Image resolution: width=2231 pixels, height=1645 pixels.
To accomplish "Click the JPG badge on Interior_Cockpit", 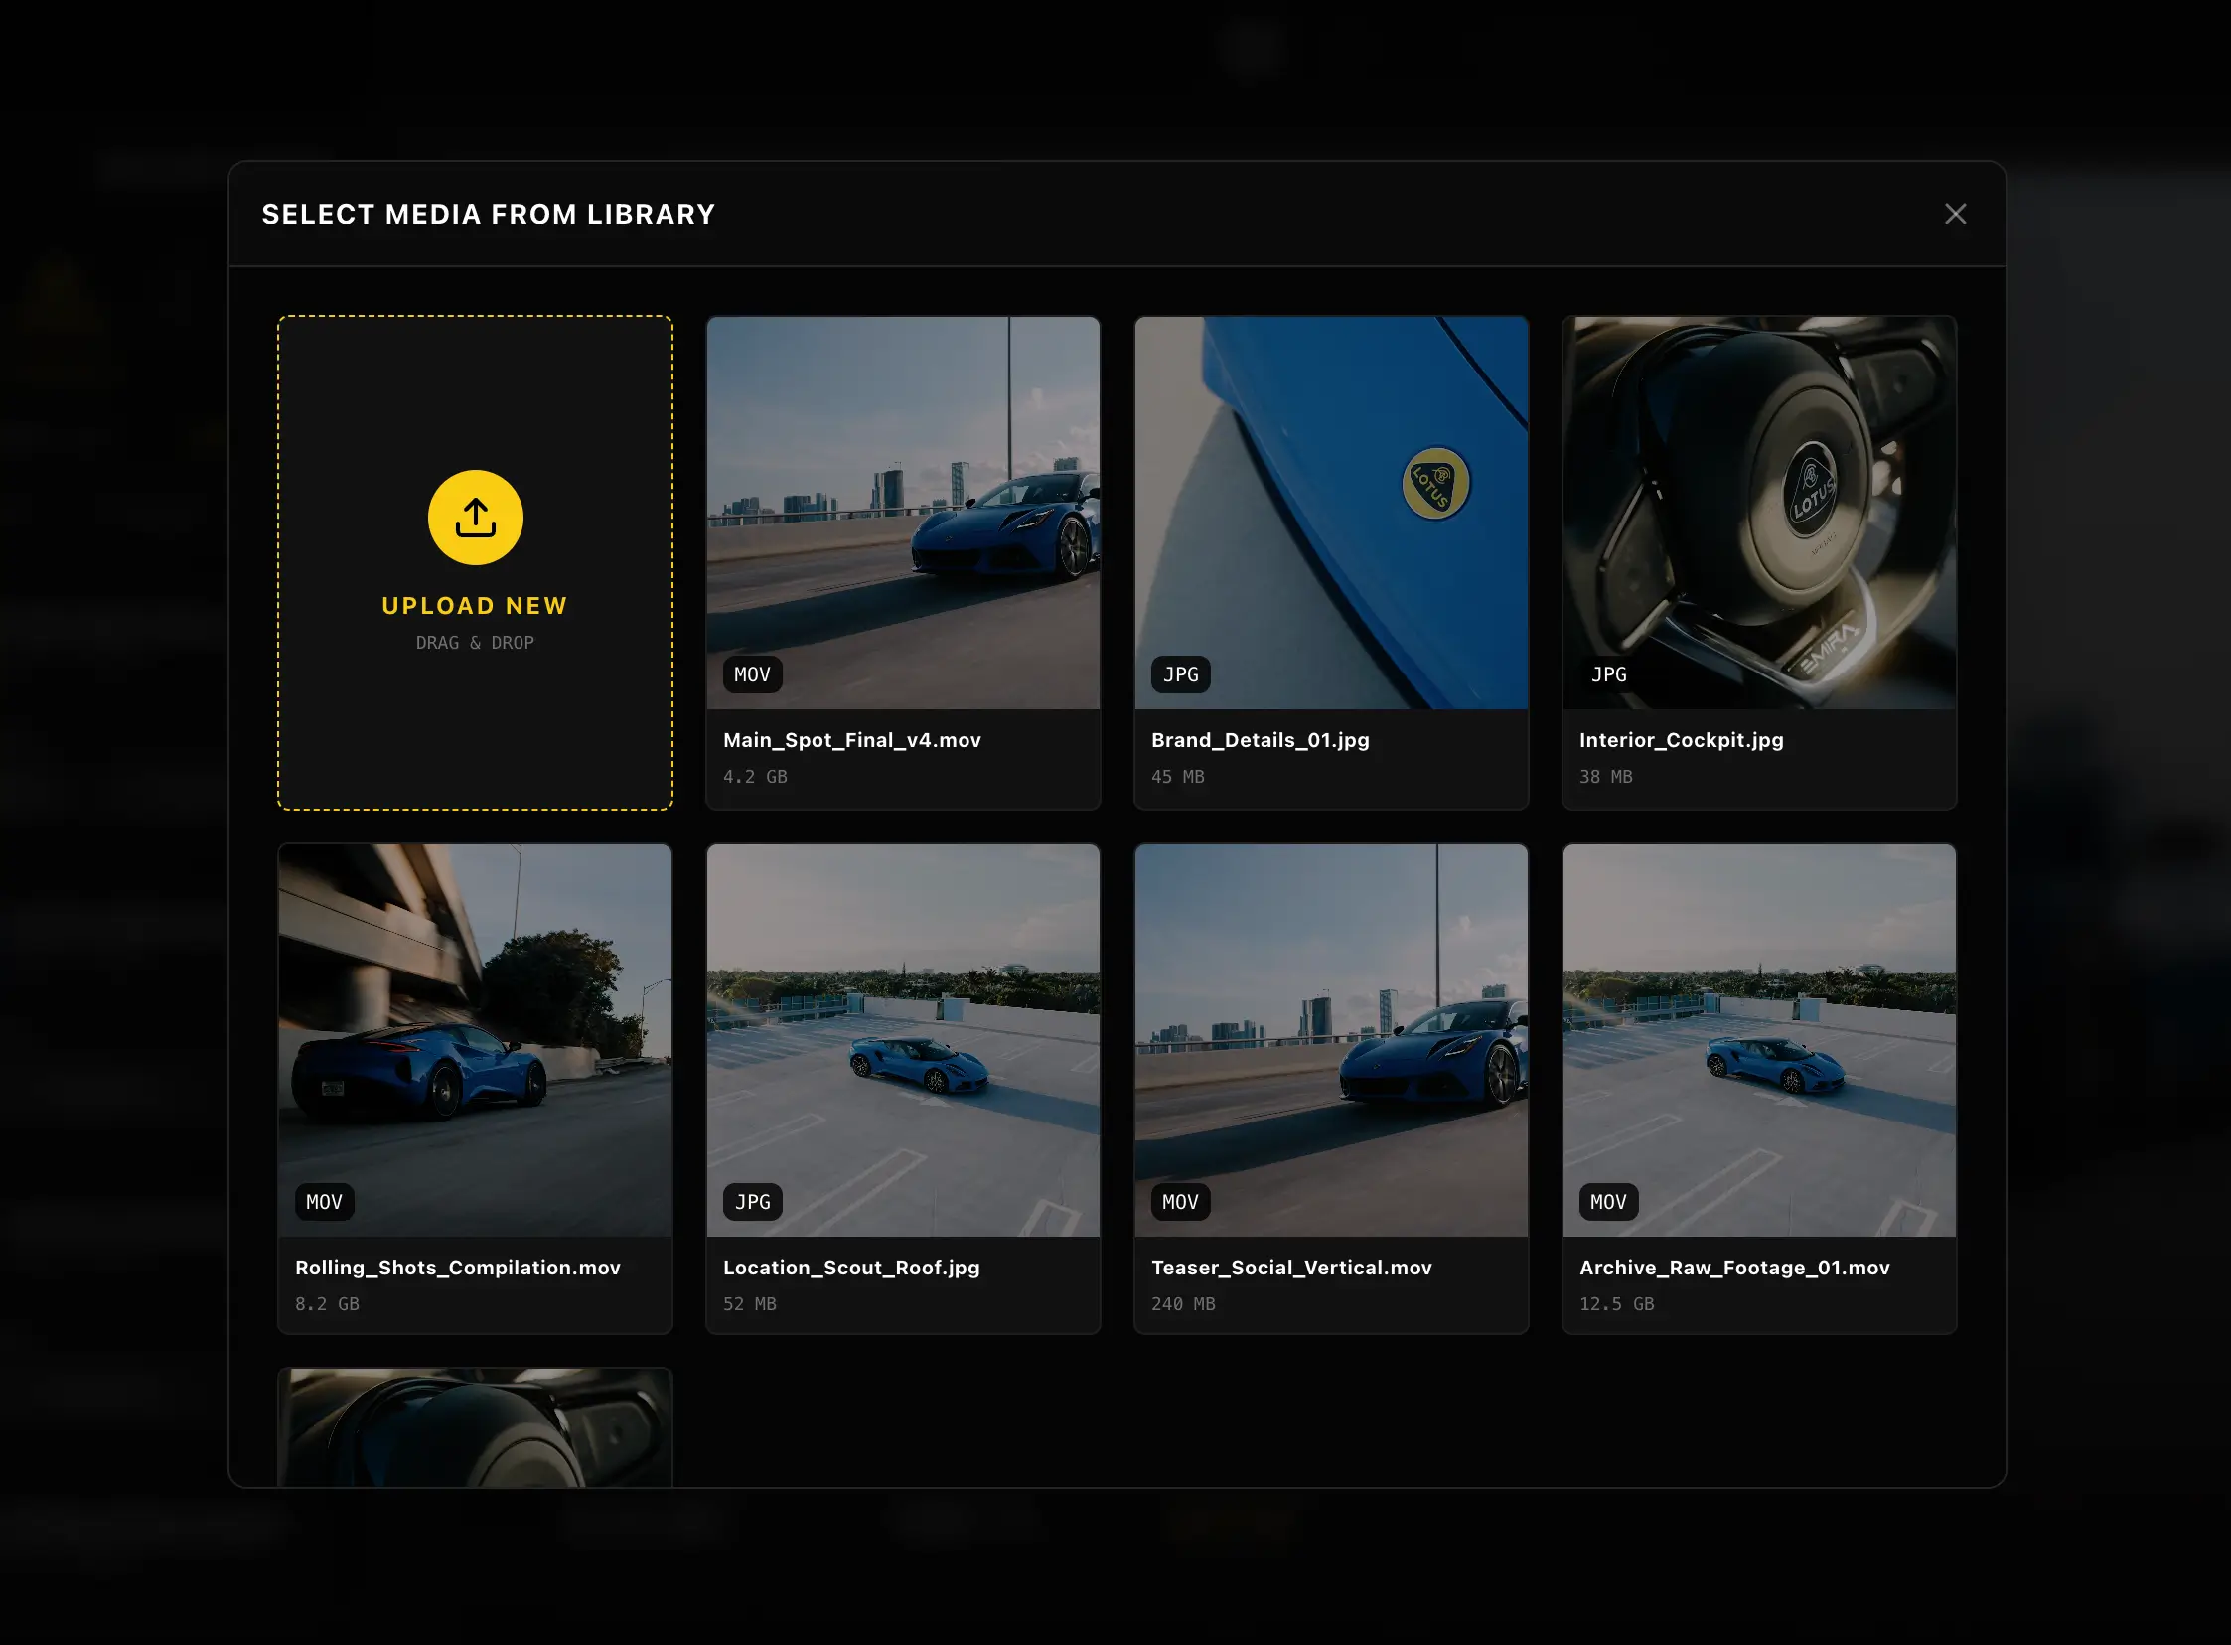I will tap(1609, 674).
